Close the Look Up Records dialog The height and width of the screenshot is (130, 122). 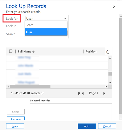(x=114, y=7)
